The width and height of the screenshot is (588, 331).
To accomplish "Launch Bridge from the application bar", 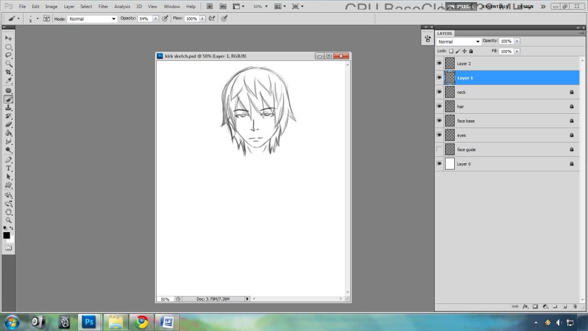I will [210, 6].
